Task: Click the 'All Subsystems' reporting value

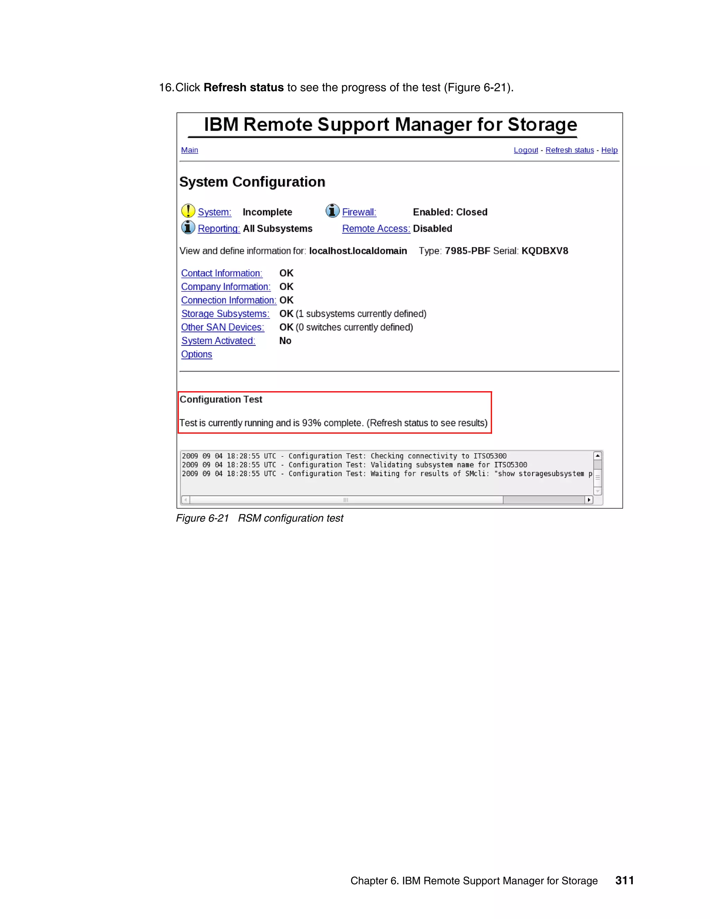Action: (278, 229)
